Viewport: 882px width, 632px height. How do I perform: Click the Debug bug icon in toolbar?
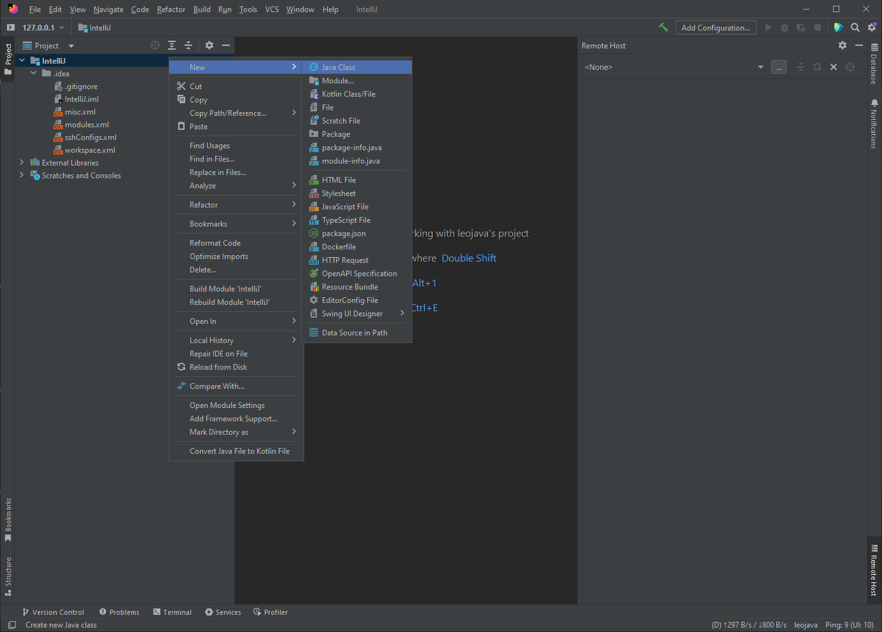coord(785,27)
